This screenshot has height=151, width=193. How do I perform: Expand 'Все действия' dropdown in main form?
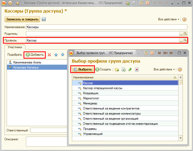pos(169,19)
